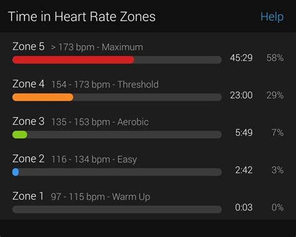Viewport: 296px width, 237px height.
Task: Click the Zone 2 label
Action: (29, 158)
